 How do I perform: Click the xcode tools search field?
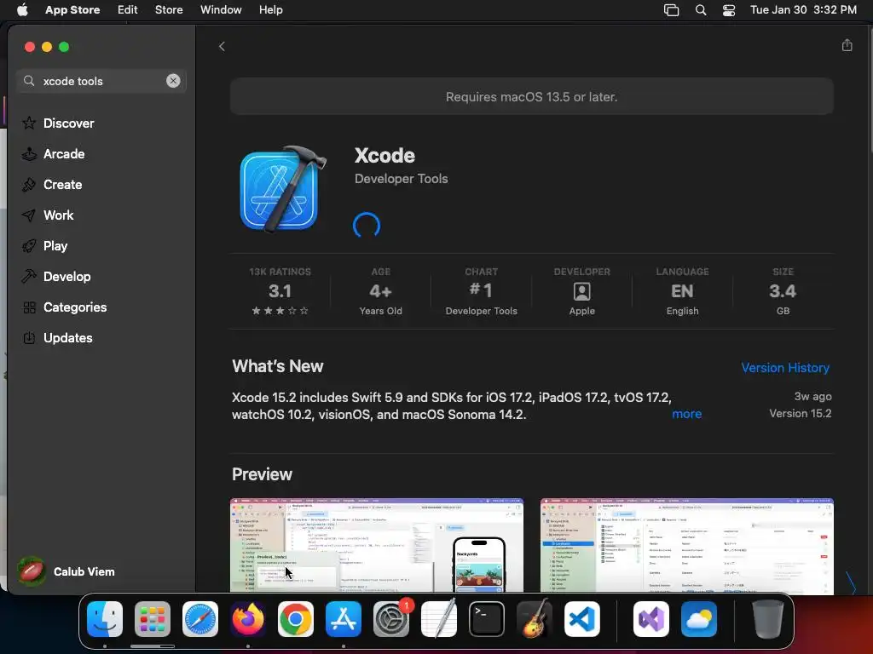101,81
